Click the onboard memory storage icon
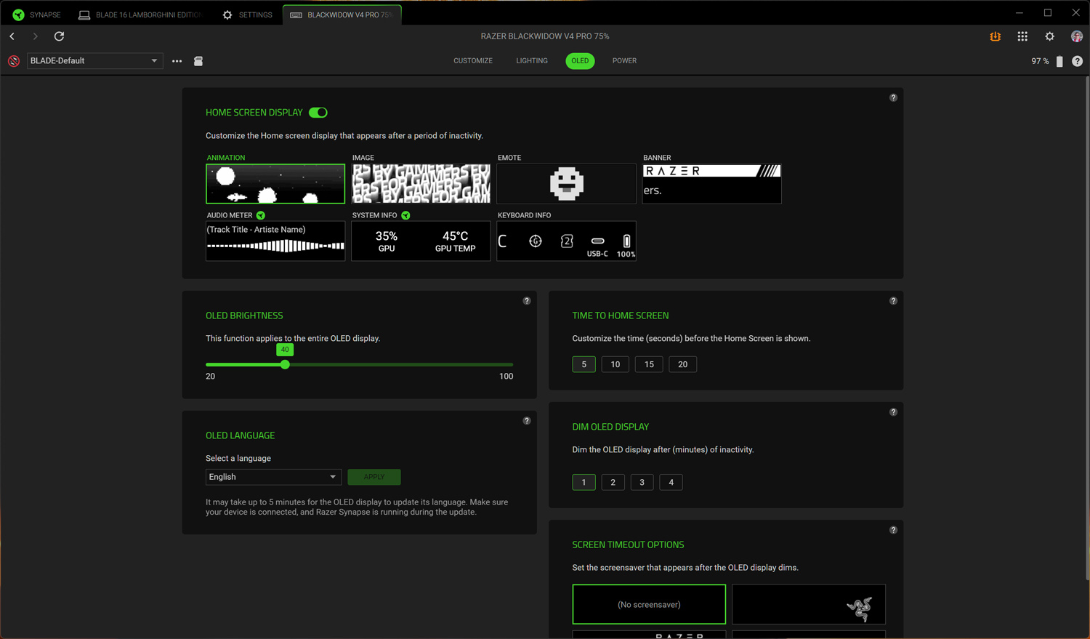Screen dimensions: 1090x639 [198, 61]
